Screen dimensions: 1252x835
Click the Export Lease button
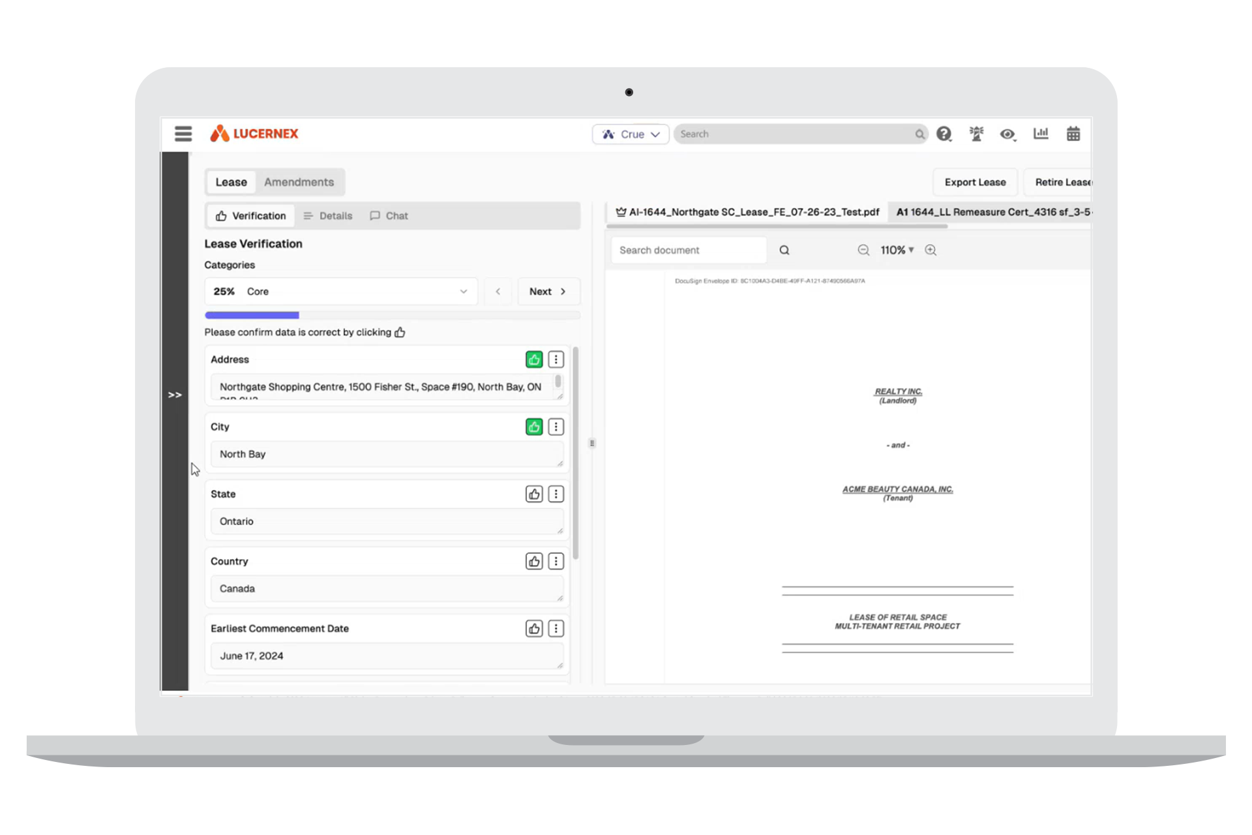coord(975,182)
